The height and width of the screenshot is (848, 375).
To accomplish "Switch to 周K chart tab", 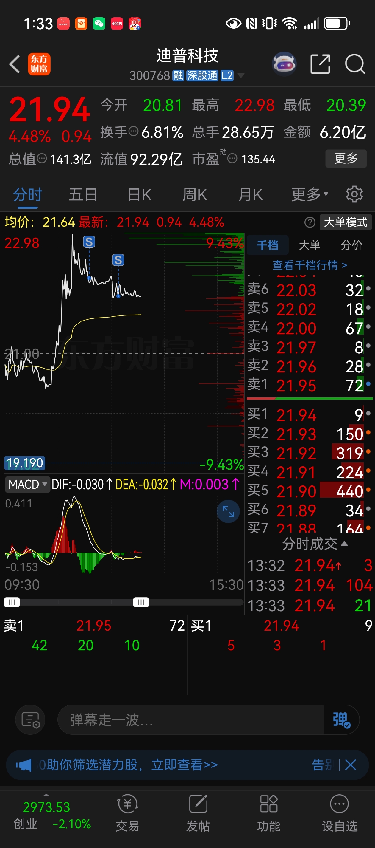I will 195,194.
